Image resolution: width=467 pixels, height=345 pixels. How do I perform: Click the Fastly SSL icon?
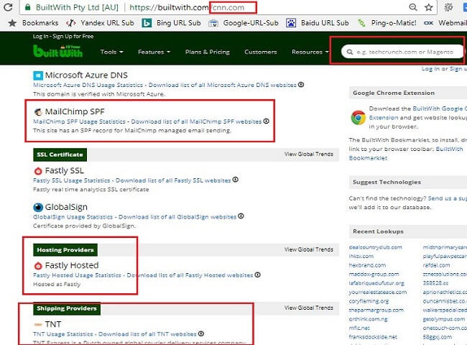coord(38,171)
